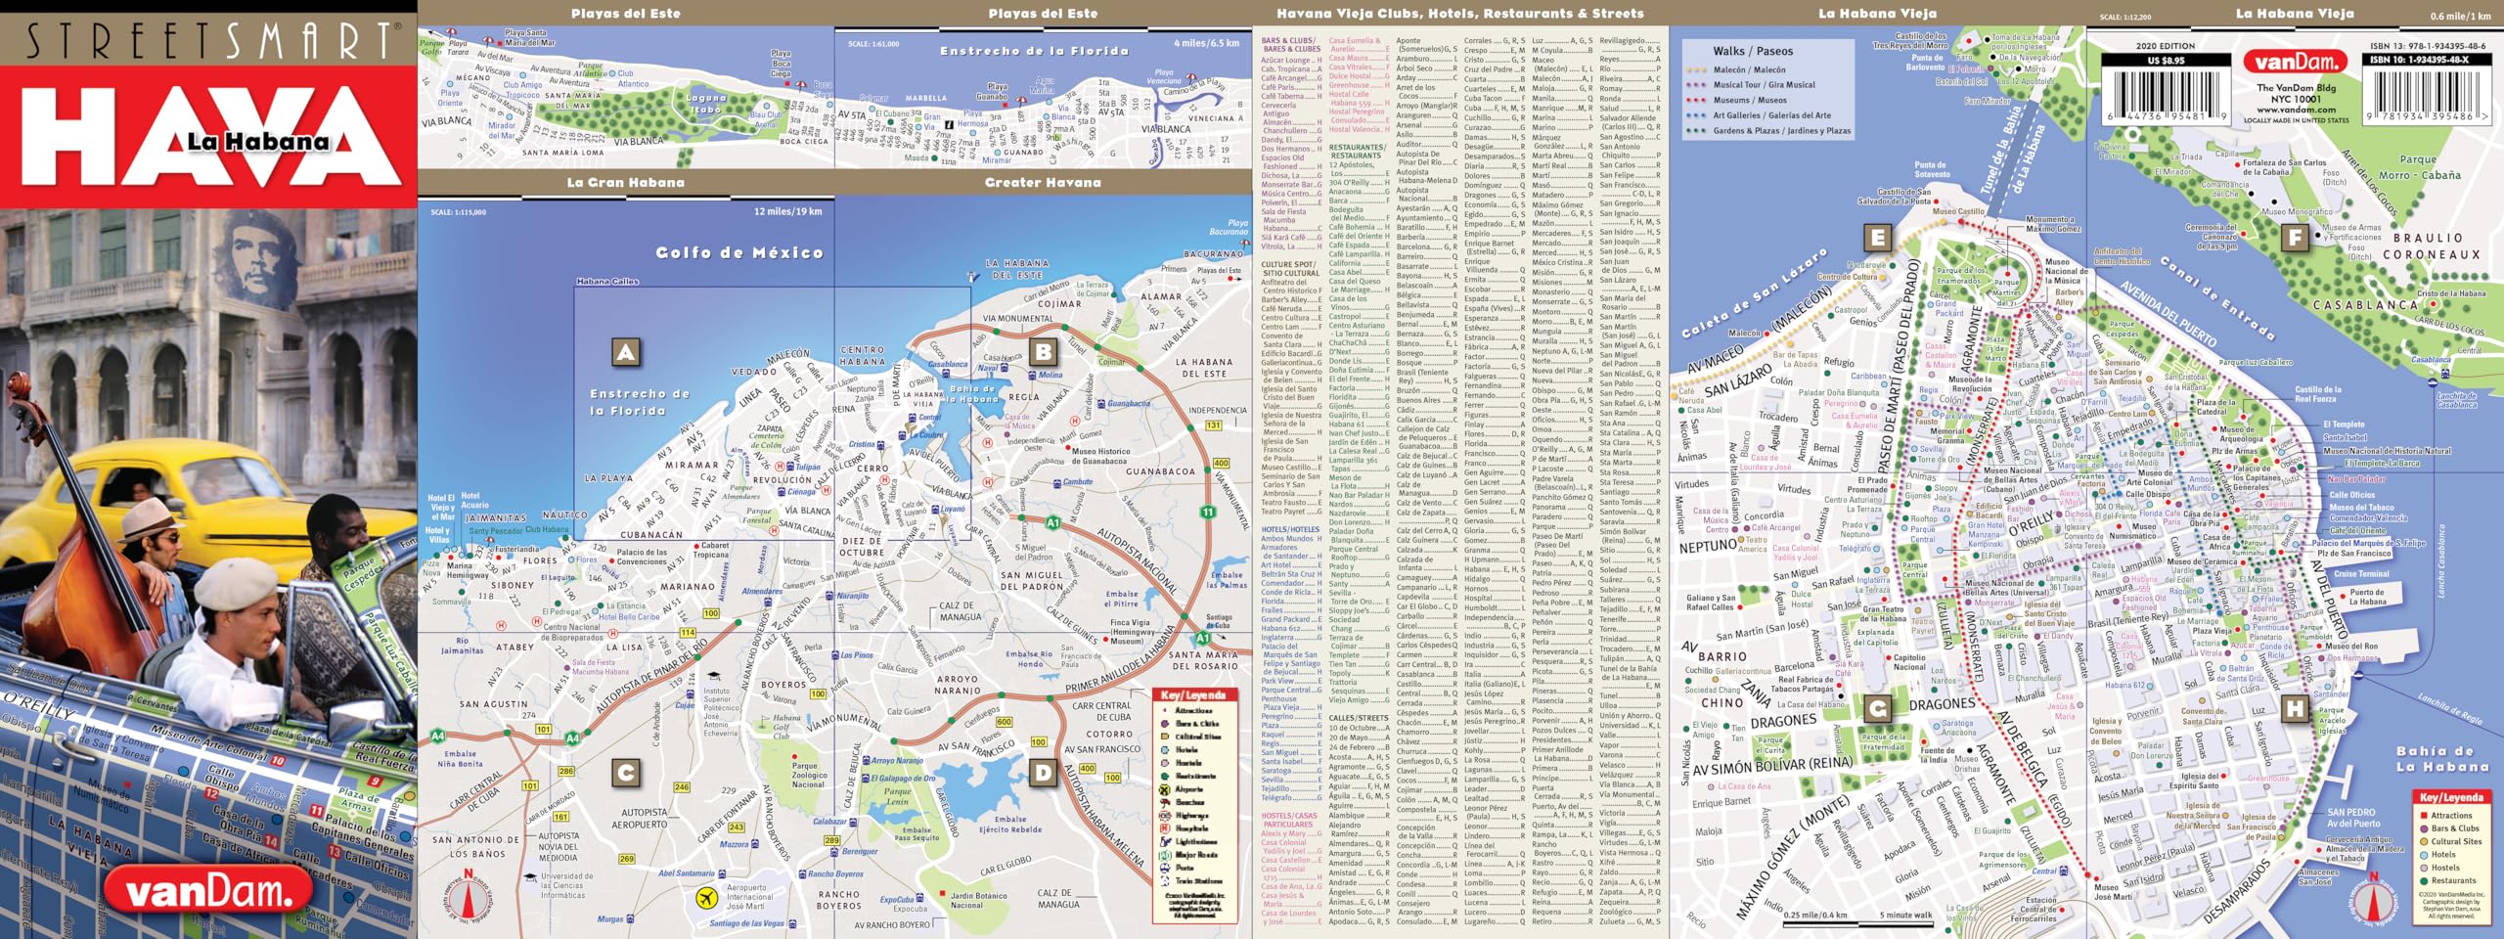The width and height of the screenshot is (2504, 939).
Task: Click green Restaurants dot in Habana Vieja key
Action: (2424, 880)
